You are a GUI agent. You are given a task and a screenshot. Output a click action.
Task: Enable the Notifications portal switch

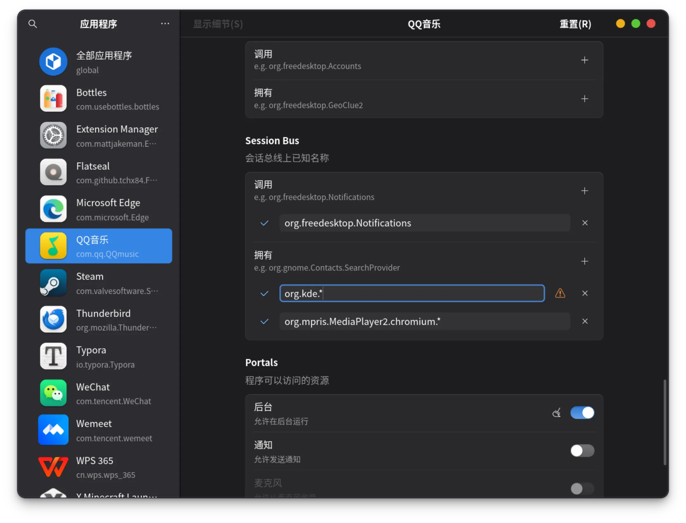pyautogui.click(x=582, y=451)
